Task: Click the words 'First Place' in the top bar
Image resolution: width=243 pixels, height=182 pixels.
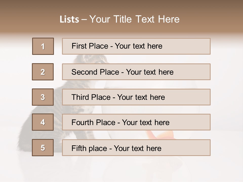Action: (90, 46)
